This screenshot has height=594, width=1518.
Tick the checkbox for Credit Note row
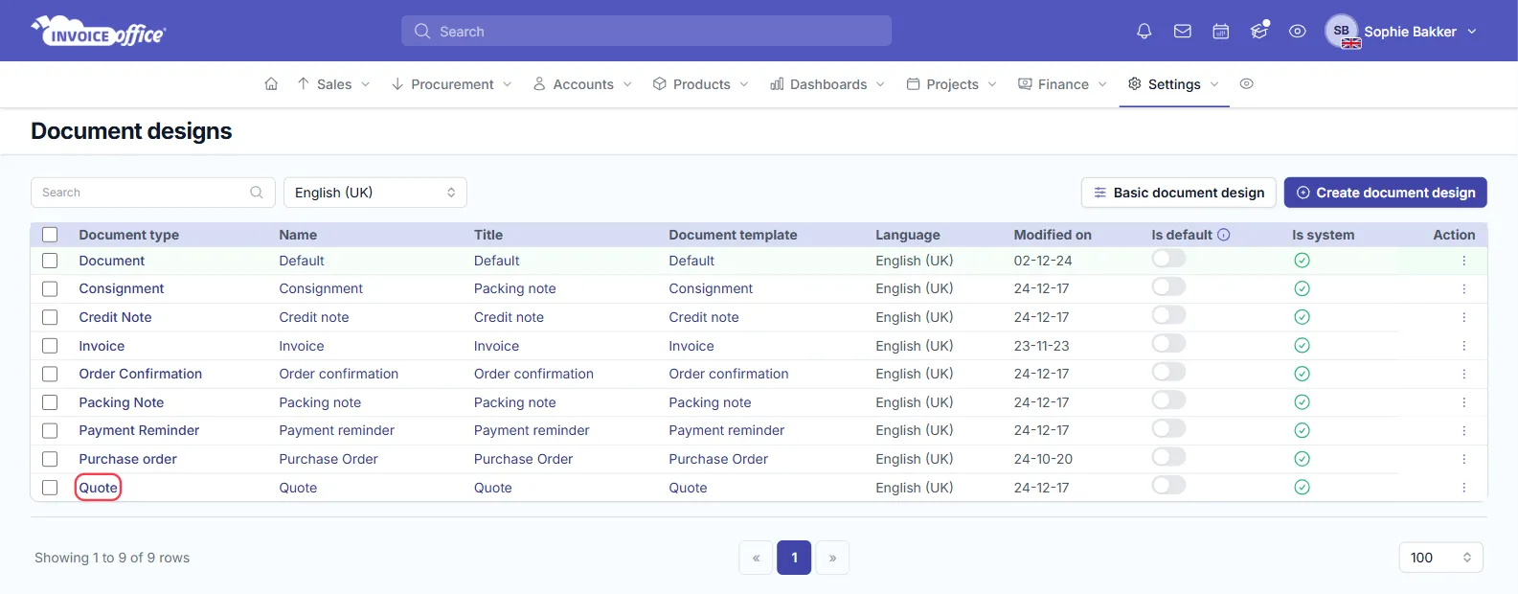pos(50,317)
